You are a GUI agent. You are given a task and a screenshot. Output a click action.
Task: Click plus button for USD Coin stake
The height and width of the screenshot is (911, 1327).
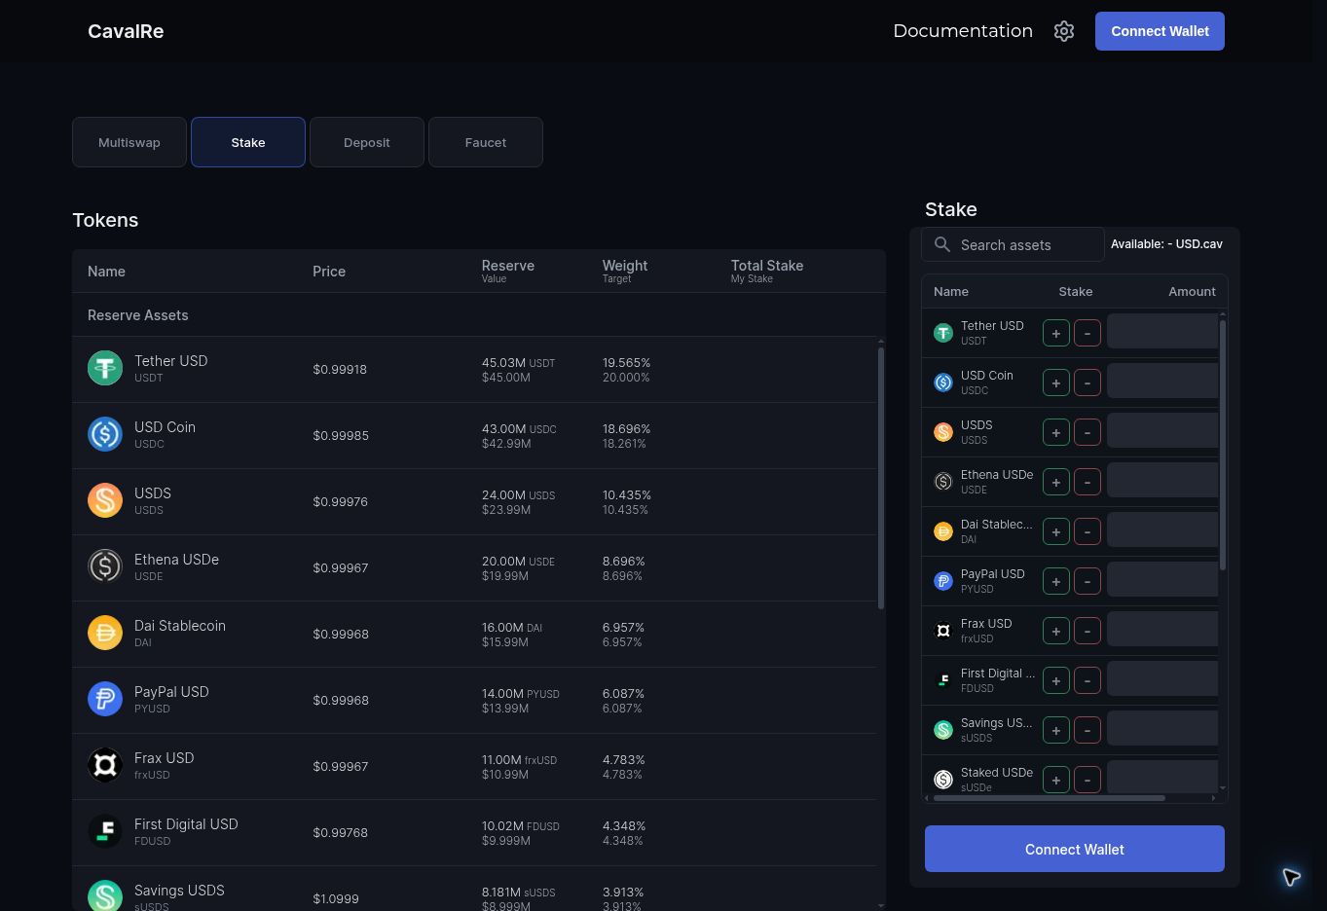click(1056, 383)
